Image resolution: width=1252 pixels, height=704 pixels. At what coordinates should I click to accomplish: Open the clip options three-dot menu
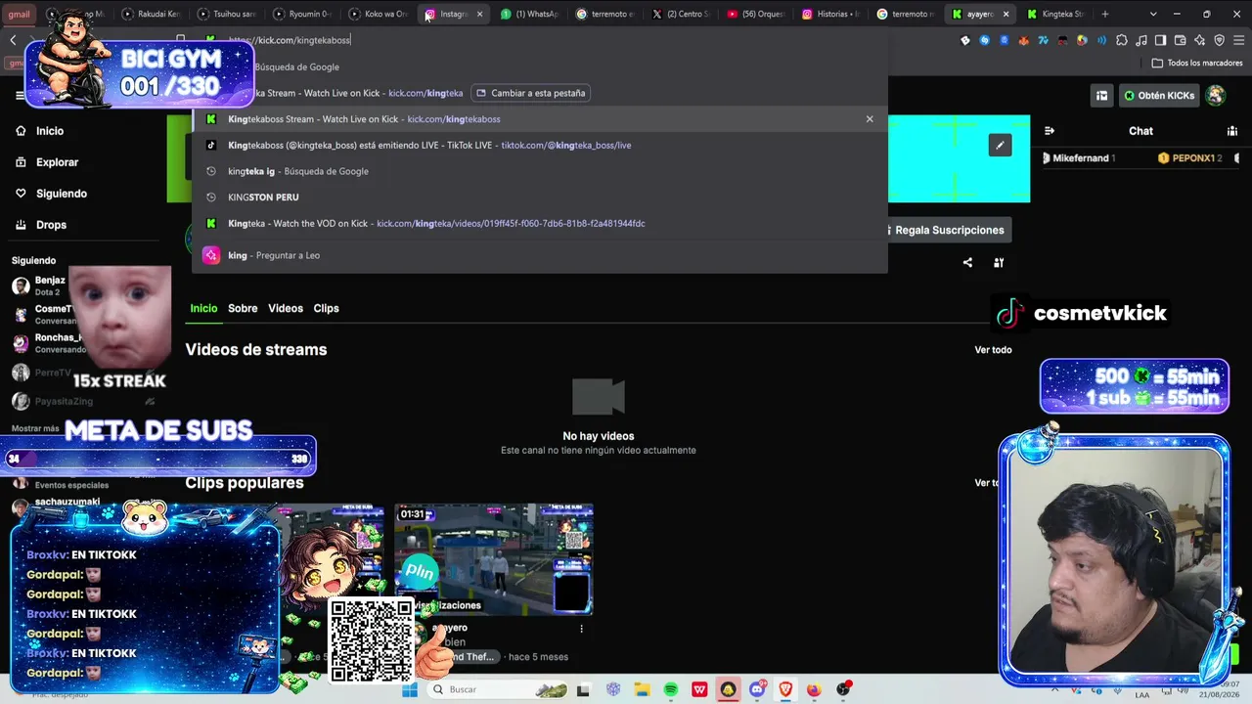[581, 629]
